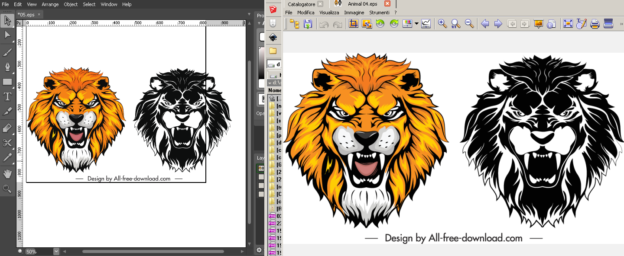Collapse the d:\ path header arrow
The height and width of the screenshot is (256, 624).
click(x=270, y=83)
